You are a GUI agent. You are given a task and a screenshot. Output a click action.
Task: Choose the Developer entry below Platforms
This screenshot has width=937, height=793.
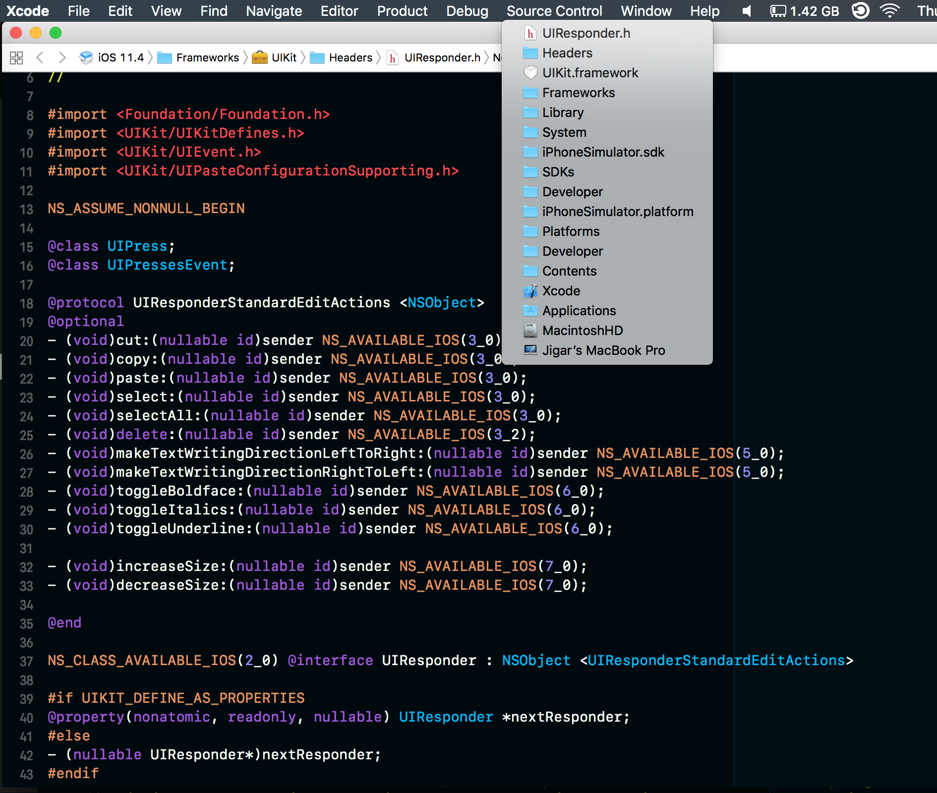click(x=607, y=251)
